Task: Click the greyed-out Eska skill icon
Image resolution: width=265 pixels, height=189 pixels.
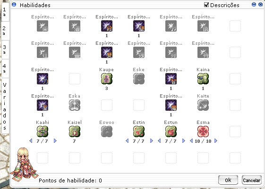Action: tap(75, 105)
